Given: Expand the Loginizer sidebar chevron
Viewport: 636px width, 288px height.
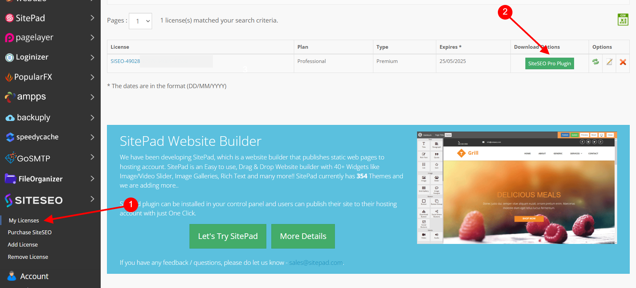Looking at the screenshot, I should (92, 58).
